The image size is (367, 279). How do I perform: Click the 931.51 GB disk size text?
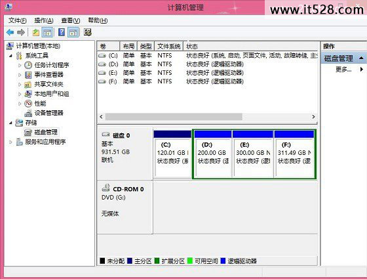[115, 152]
